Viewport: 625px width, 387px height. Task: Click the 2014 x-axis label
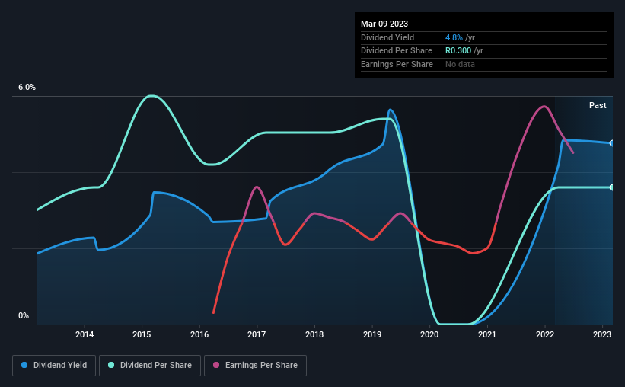point(85,334)
